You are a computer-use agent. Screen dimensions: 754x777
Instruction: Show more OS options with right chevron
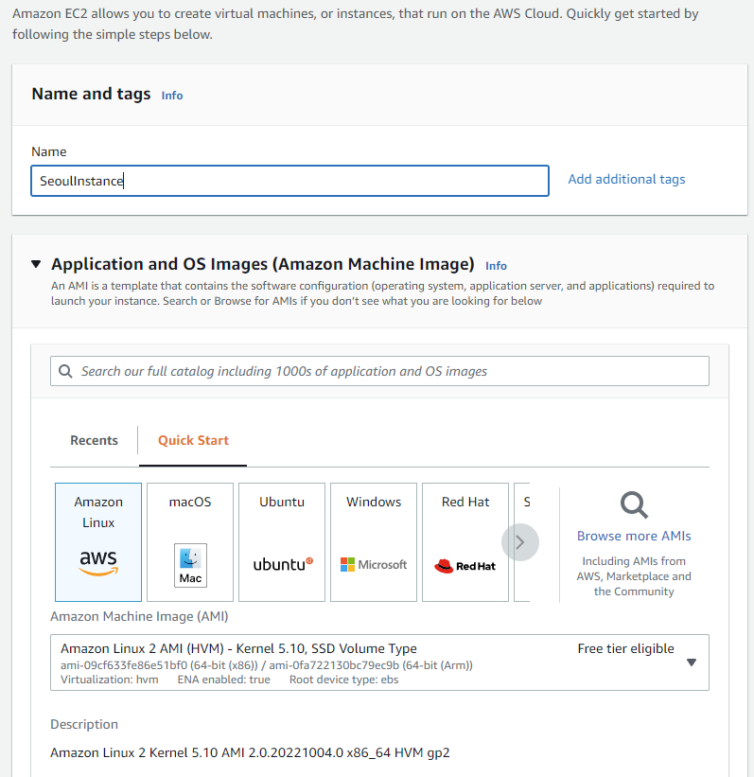[520, 542]
